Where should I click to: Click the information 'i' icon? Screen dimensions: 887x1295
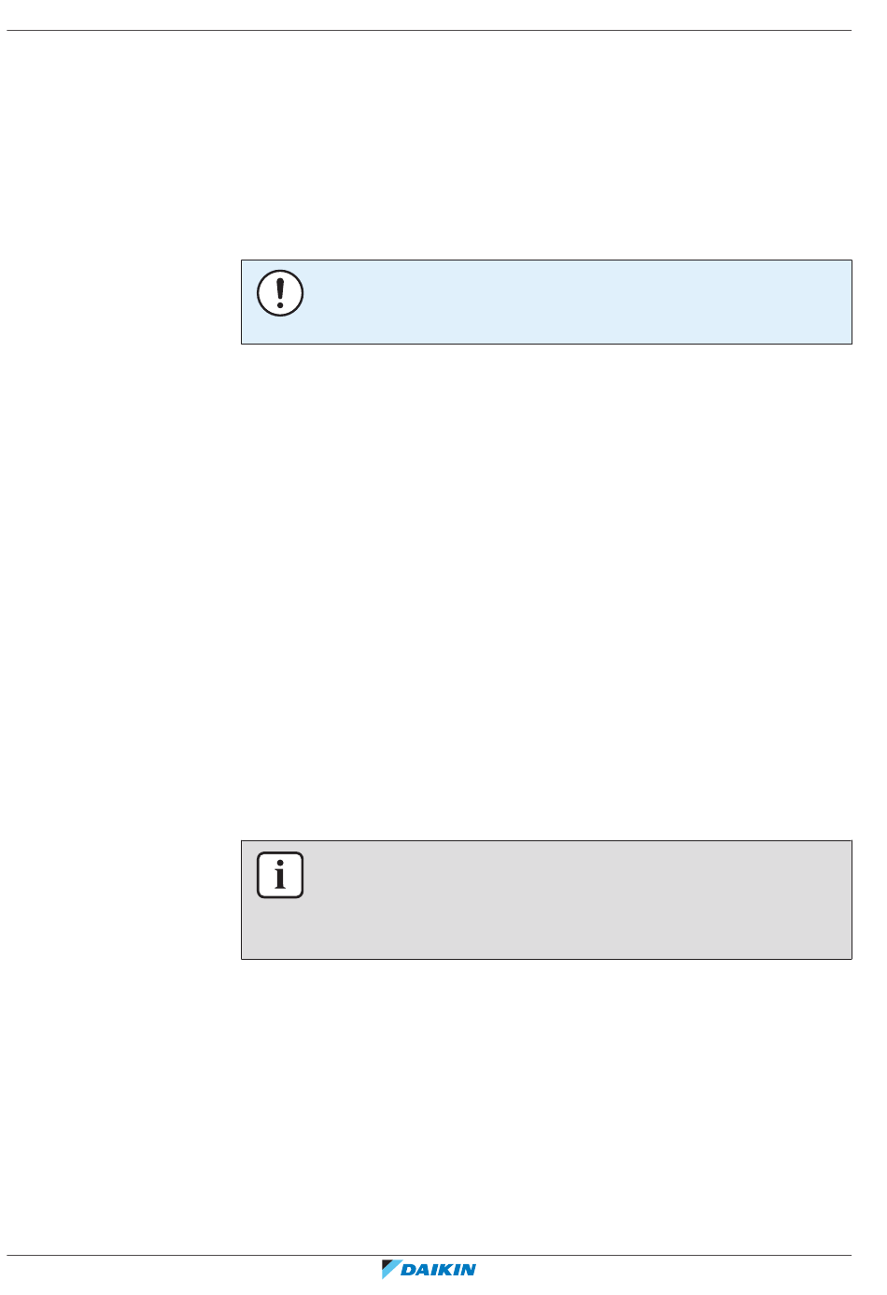point(280,876)
